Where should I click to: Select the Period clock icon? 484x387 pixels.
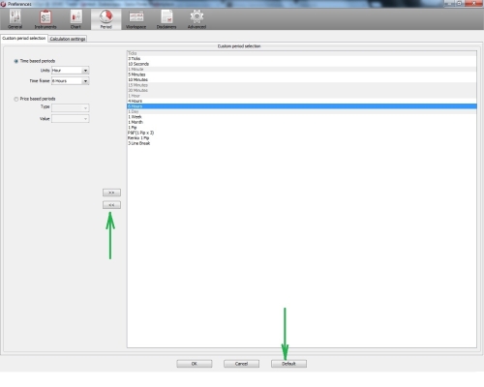[106, 16]
